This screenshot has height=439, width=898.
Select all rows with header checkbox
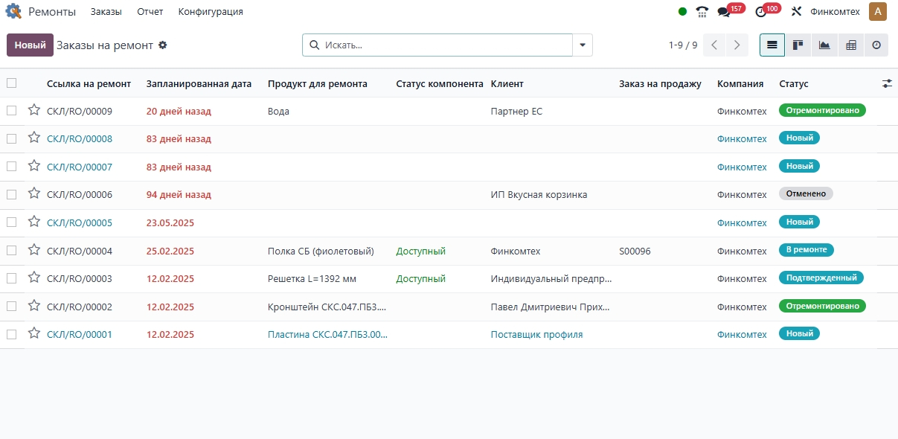(11, 83)
